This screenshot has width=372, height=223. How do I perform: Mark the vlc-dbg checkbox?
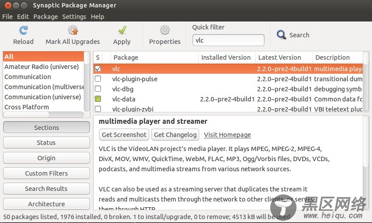click(98, 89)
